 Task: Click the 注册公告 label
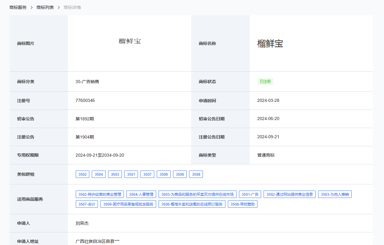click(26, 137)
